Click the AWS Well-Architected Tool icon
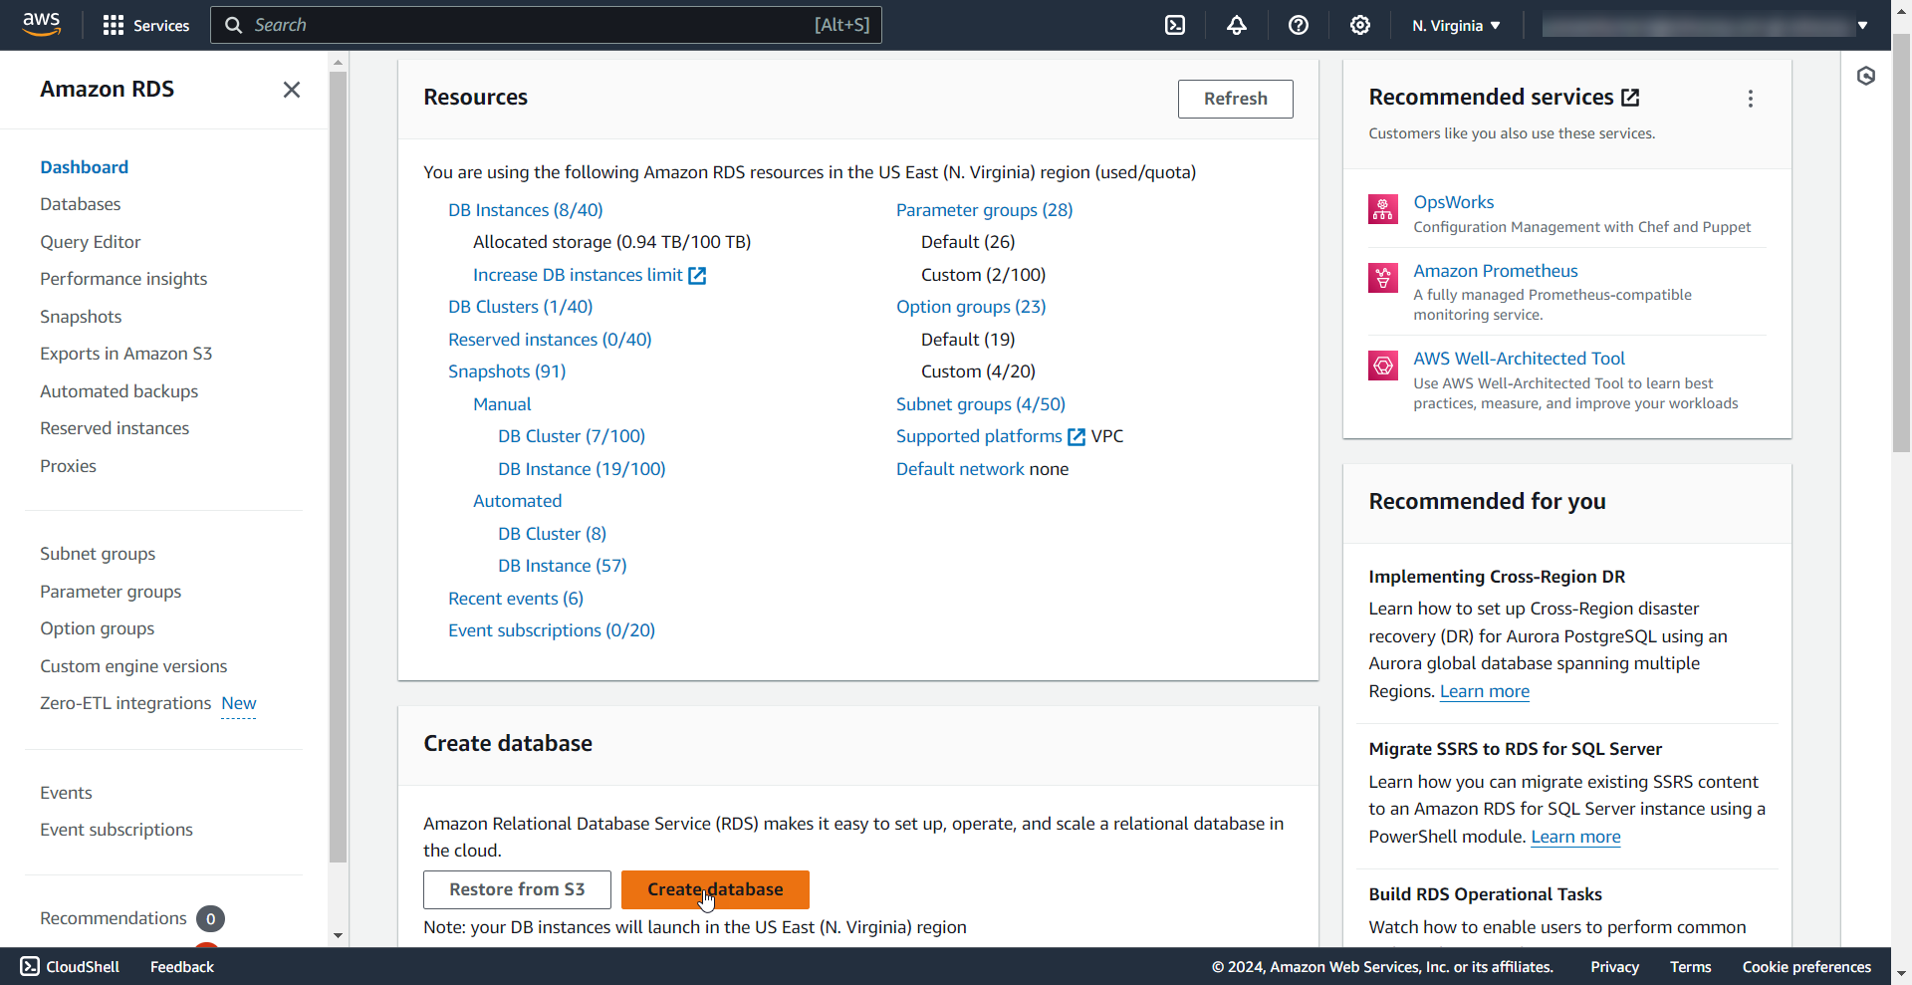This screenshot has height=985, width=1912. [x=1383, y=366]
